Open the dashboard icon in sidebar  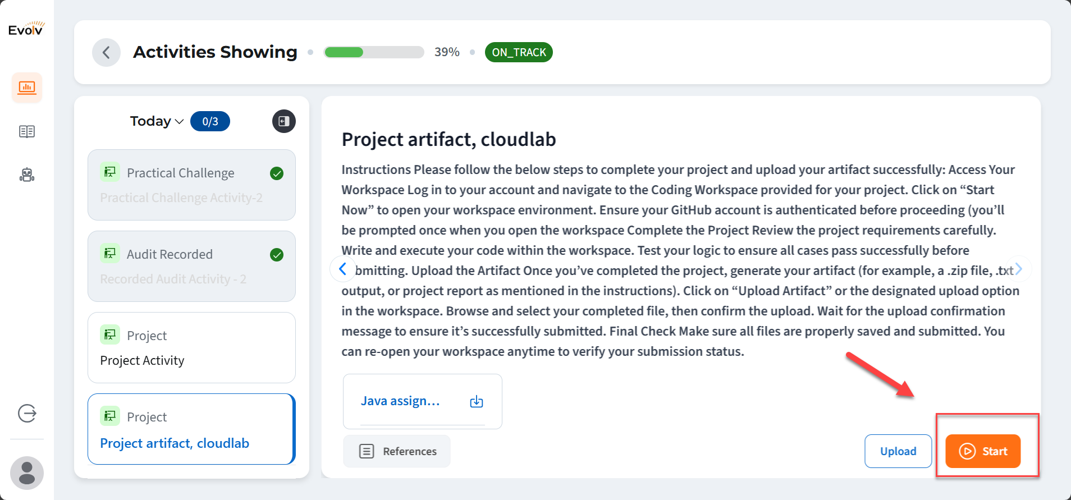[27, 88]
